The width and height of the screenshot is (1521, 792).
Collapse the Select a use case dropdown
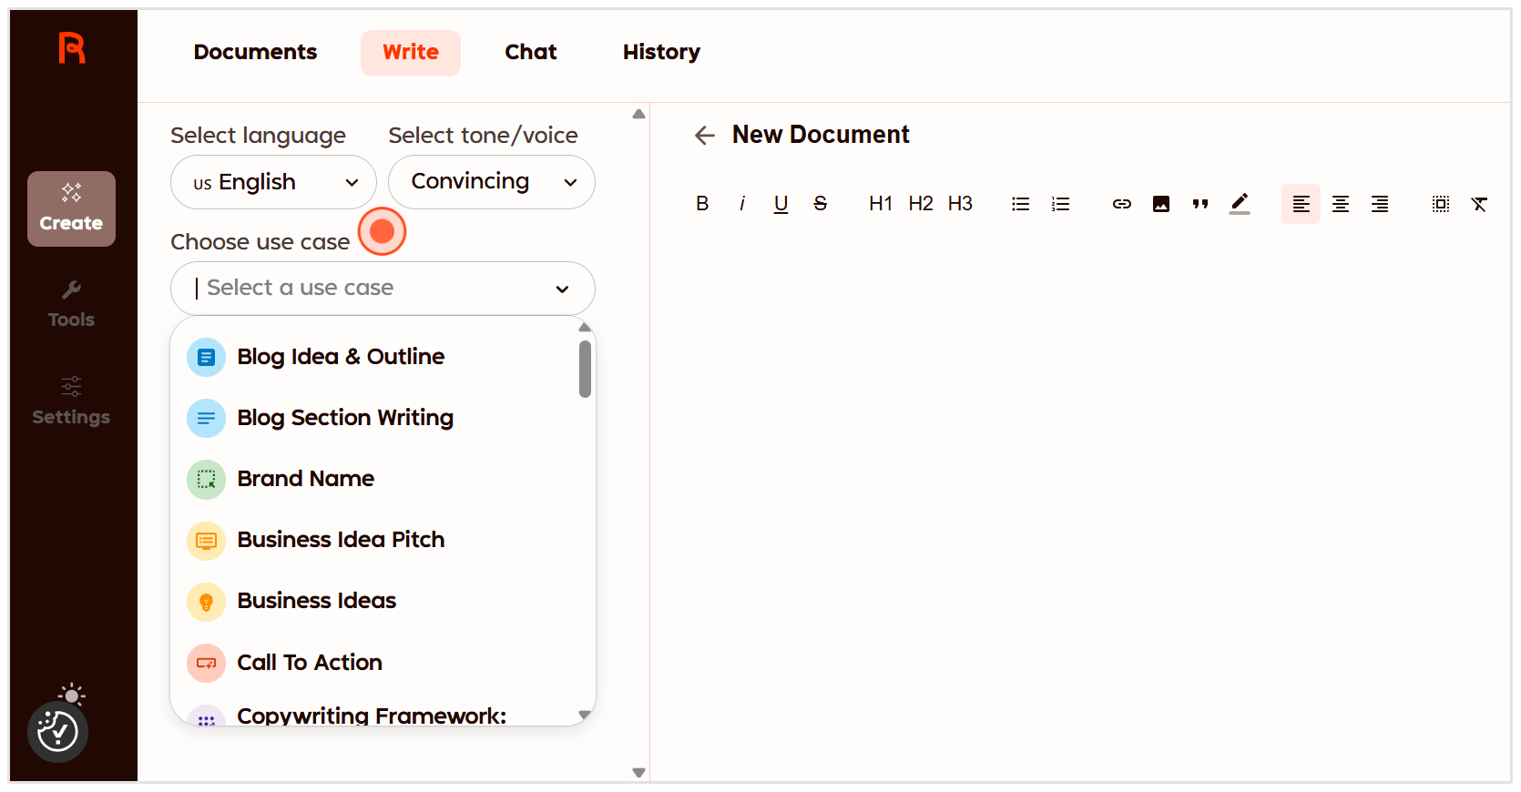(x=562, y=289)
